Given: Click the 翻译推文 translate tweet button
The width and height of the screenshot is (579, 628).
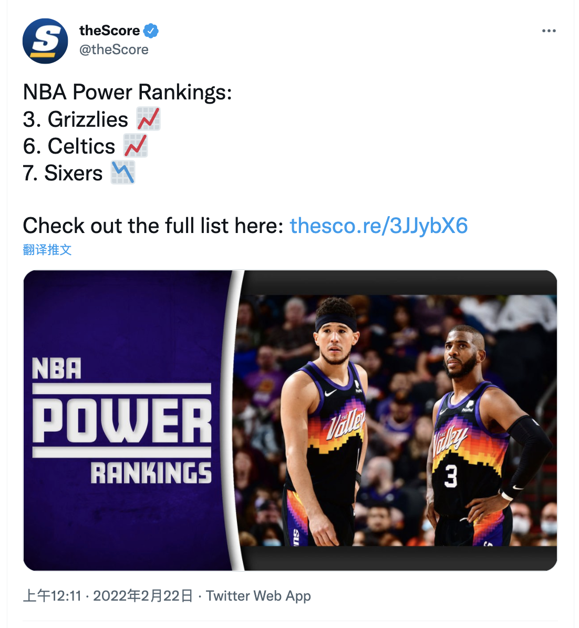Looking at the screenshot, I should pos(47,250).
